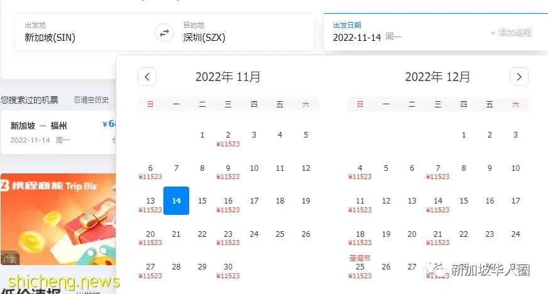Select November 23 priced date
Viewport: 548px width, 294px height.
click(228, 238)
